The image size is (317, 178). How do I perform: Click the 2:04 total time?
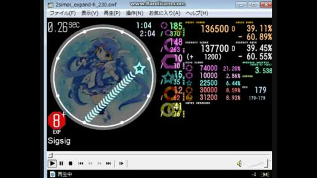(147, 34)
